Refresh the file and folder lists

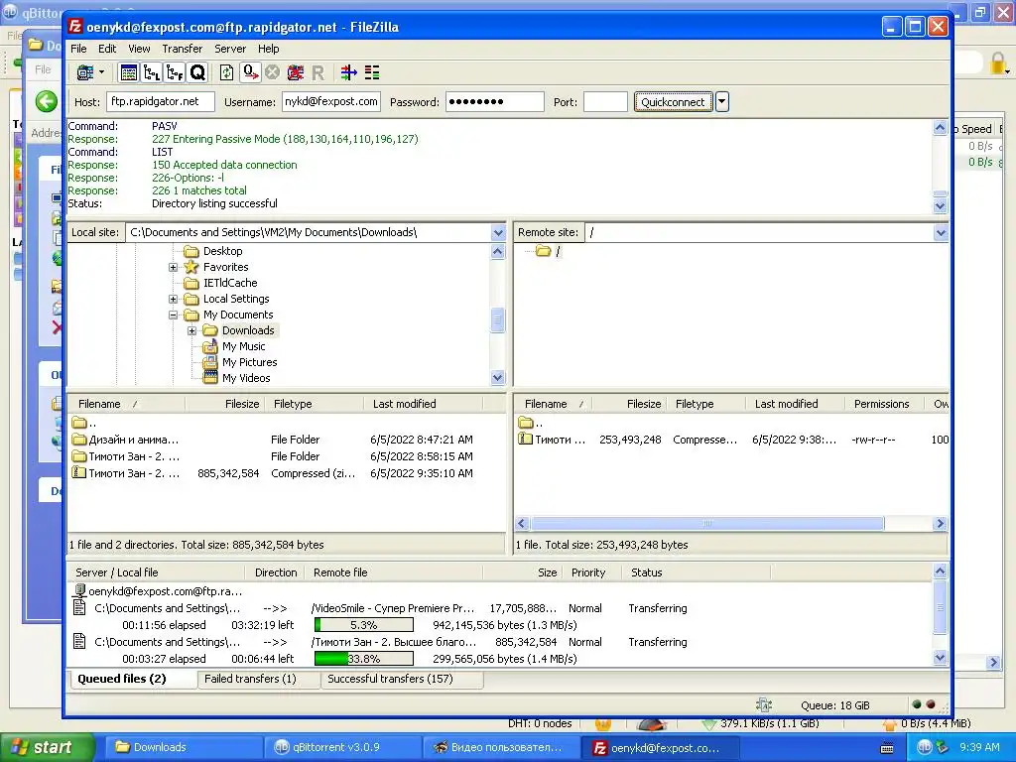pos(226,72)
